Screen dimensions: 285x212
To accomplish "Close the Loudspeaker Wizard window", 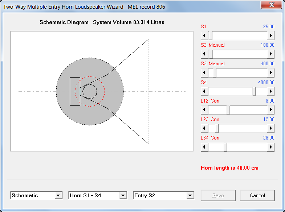I will 272,5.
